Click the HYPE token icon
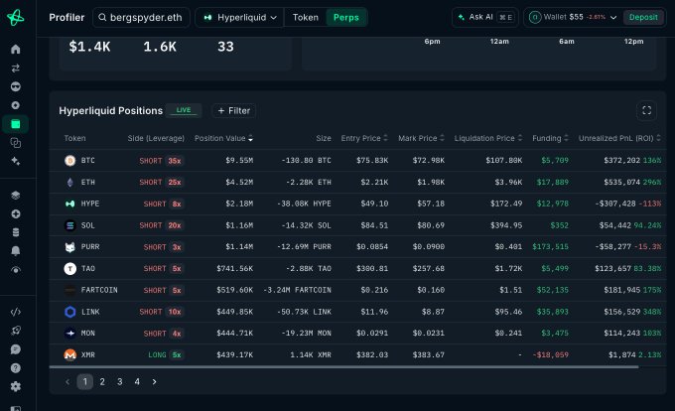The width and height of the screenshot is (675, 411). (x=69, y=204)
